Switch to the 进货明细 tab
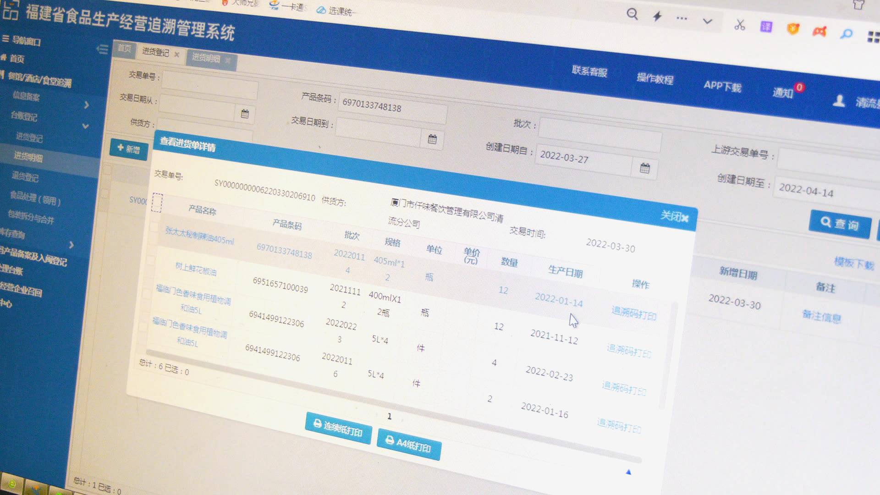Screen dimensions: 880x495 click(206, 58)
